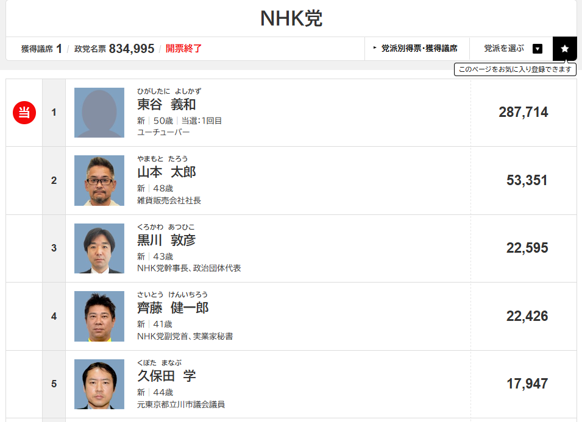
Task: Click 久保田 学 candidate photo
Action: tap(99, 384)
